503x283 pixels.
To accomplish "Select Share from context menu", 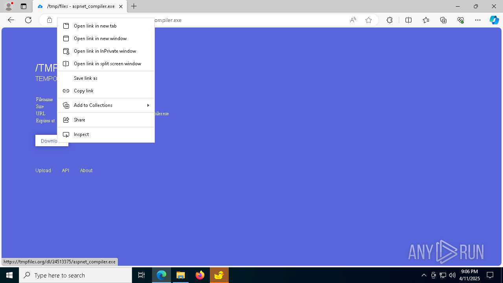I will [x=106, y=120].
